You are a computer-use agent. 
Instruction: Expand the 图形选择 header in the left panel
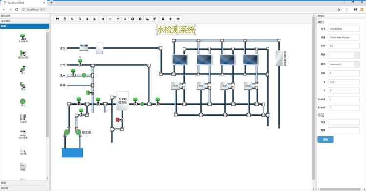coord(24,16)
